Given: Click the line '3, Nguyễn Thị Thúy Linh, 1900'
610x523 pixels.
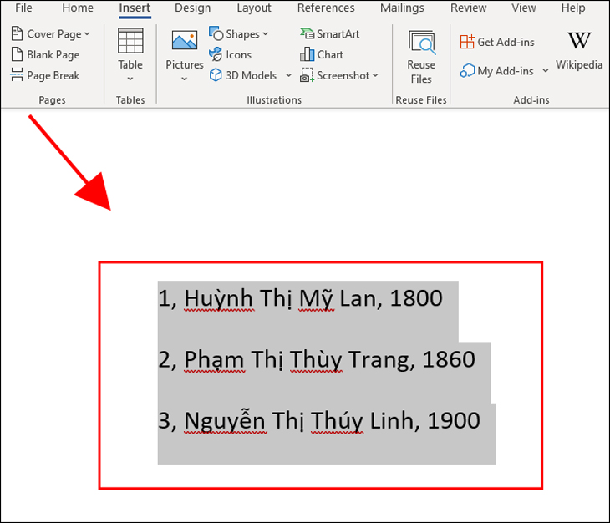Looking at the screenshot, I should tap(319, 421).
